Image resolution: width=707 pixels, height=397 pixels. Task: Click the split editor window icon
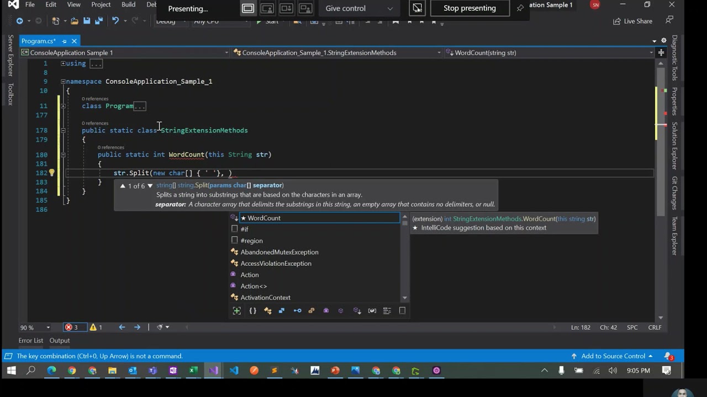pyautogui.click(x=661, y=53)
